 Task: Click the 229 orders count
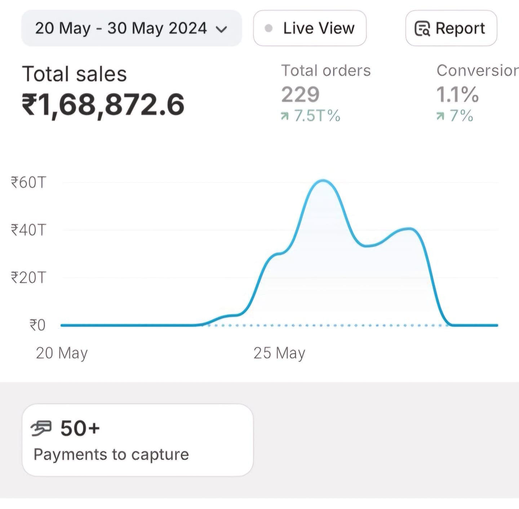[300, 94]
